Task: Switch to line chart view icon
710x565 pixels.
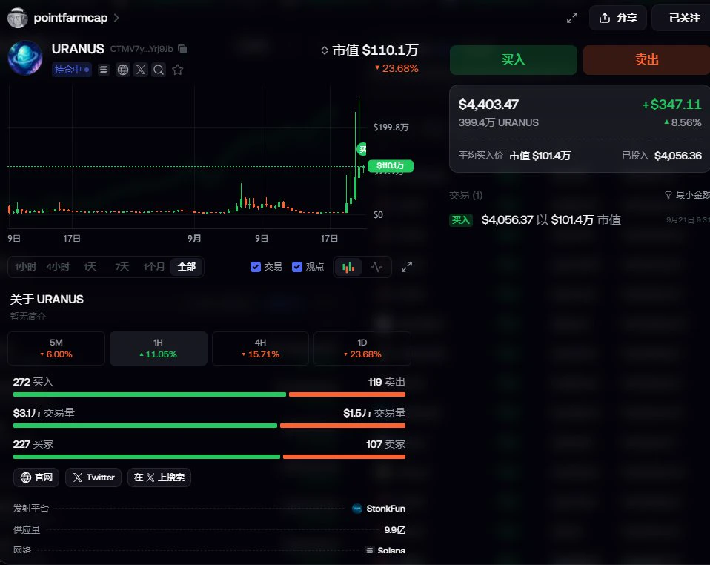Action: 376,268
